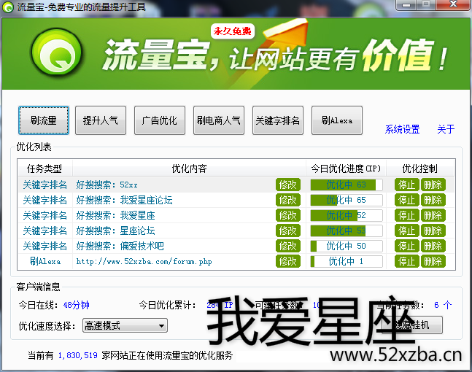Click the title bar app icon
This screenshot has width=472, height=372.
coord(8,8)
